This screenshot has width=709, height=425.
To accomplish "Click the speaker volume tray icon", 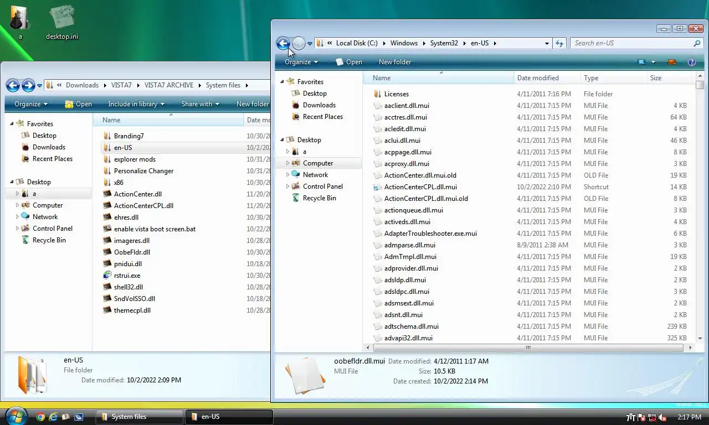I will pos(662,417).
